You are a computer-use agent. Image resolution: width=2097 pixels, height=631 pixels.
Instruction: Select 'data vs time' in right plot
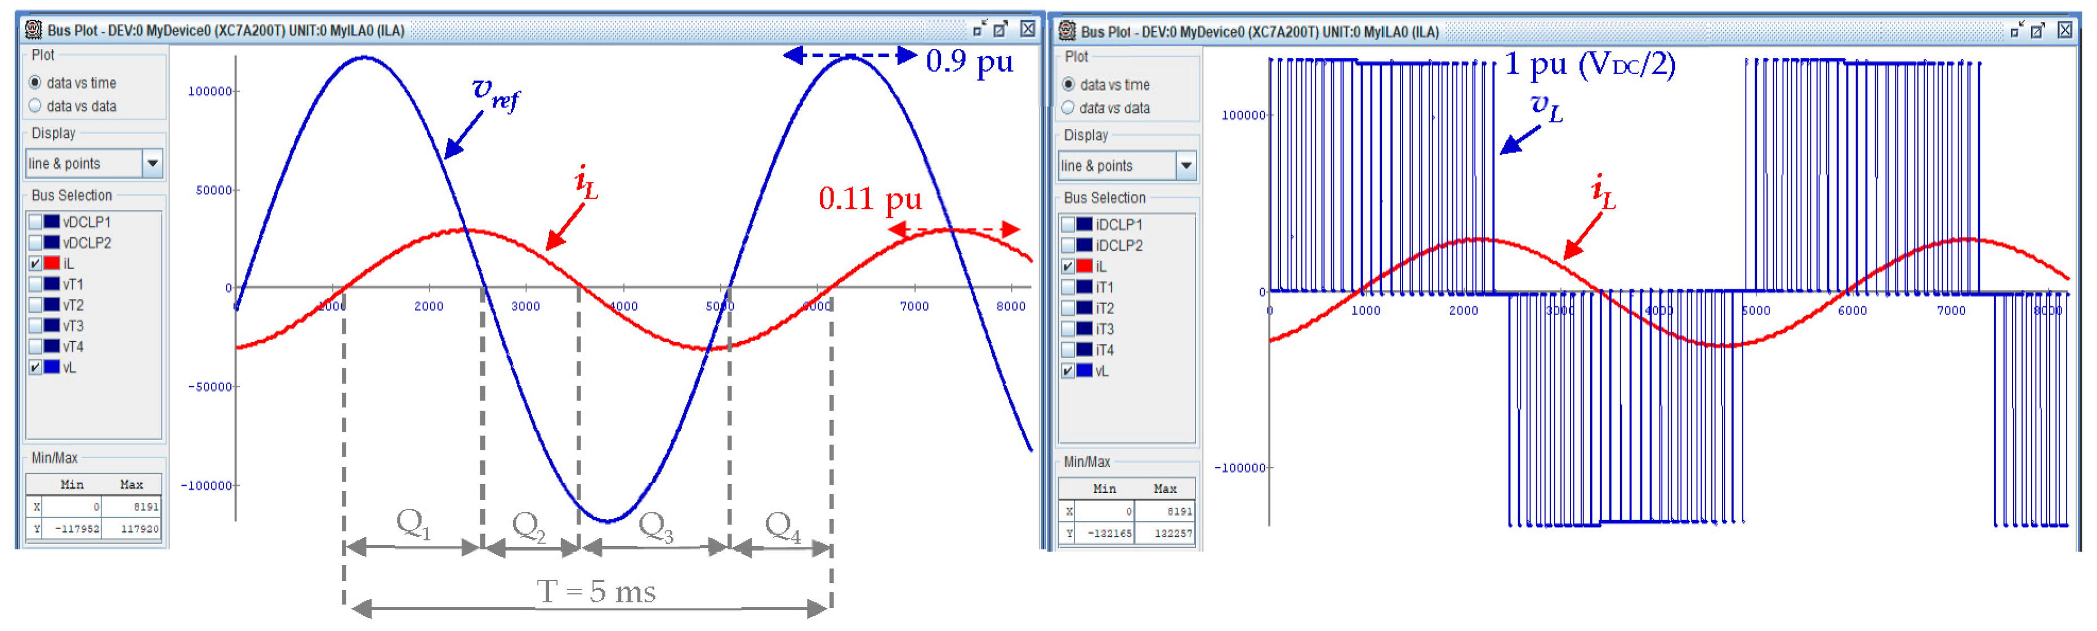click(1068, 84)
